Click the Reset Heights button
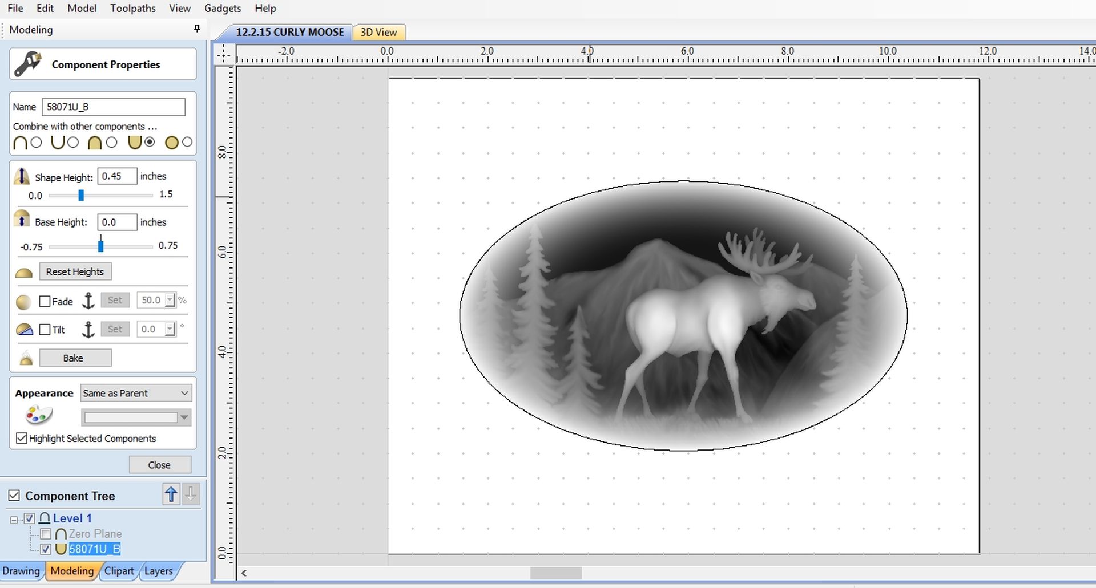This screenshot has width=1096, height=588. coord(75,271)
